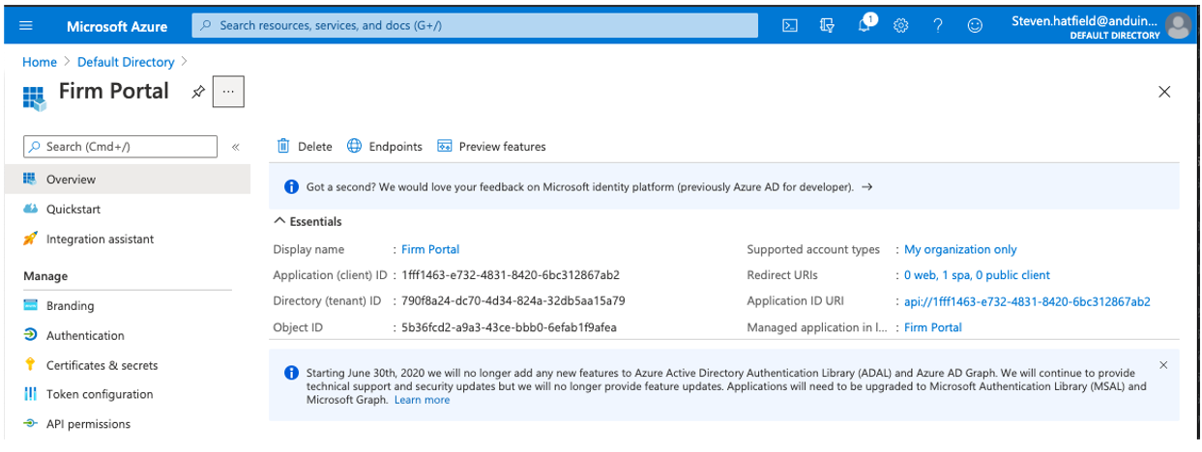Screen dimensions: 1202x452
Task: Close the Firm Portal blade
Action: (x=1164, y=92)
